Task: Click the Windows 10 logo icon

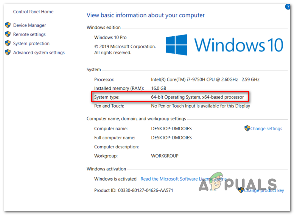Action: (176, 45)
